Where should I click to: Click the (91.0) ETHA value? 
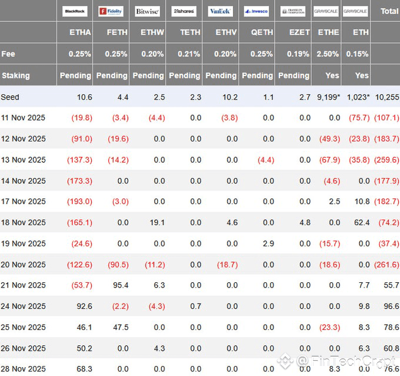click(82, 139)
